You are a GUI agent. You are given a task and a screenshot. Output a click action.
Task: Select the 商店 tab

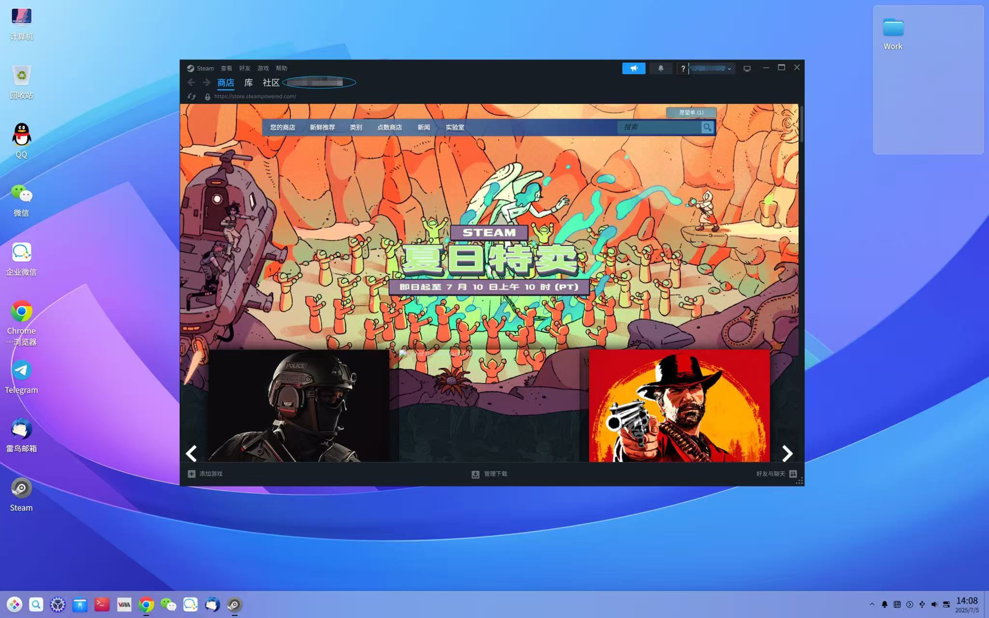coord(226,83)
